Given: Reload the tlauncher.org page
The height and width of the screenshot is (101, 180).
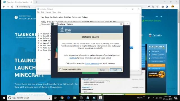Looking at the screenshot, I should (12, 7).
